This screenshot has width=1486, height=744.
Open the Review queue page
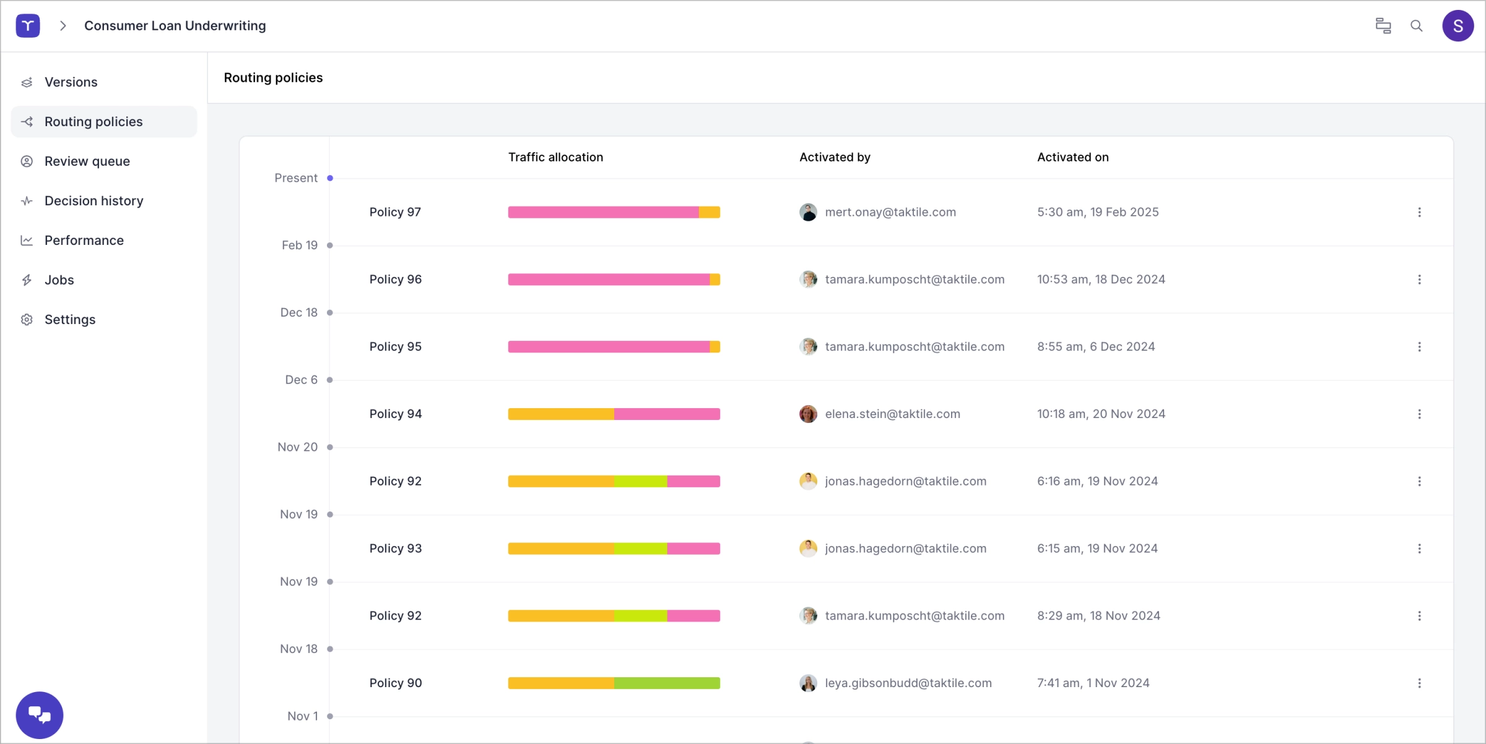click(87, 161)
